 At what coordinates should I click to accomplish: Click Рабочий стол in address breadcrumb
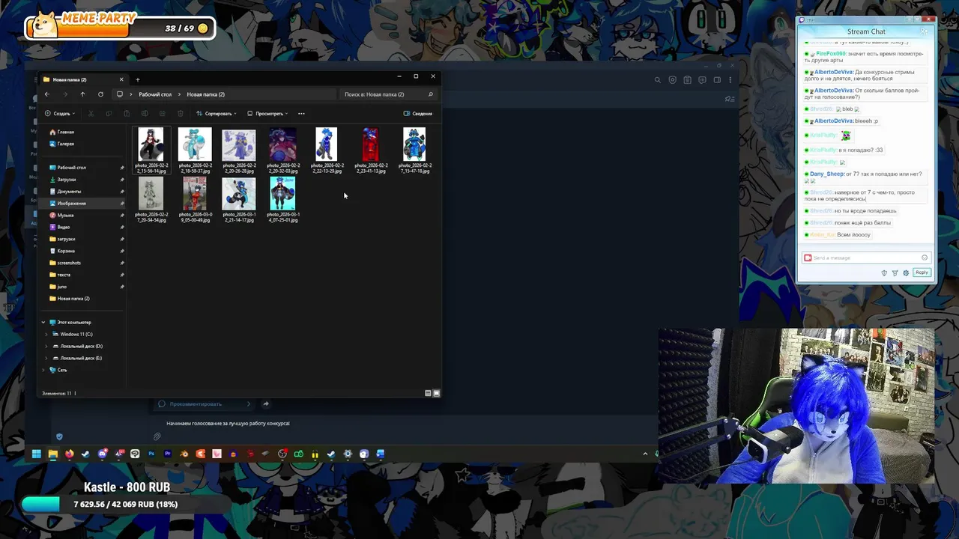click(155, 94)
